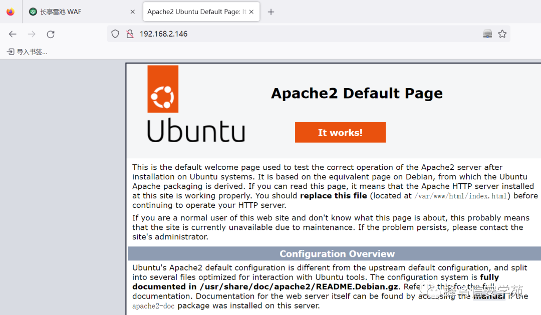Click the It works! orange banner
The height and width of the screenshot is (315, 541).
(340, 133)
